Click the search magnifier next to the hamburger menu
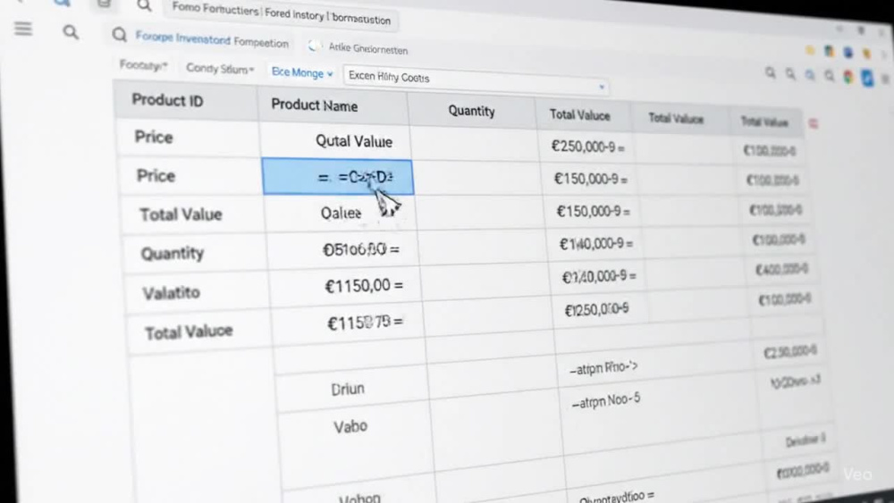This screenshot has width=894, height=503. (x=70, y=32)
